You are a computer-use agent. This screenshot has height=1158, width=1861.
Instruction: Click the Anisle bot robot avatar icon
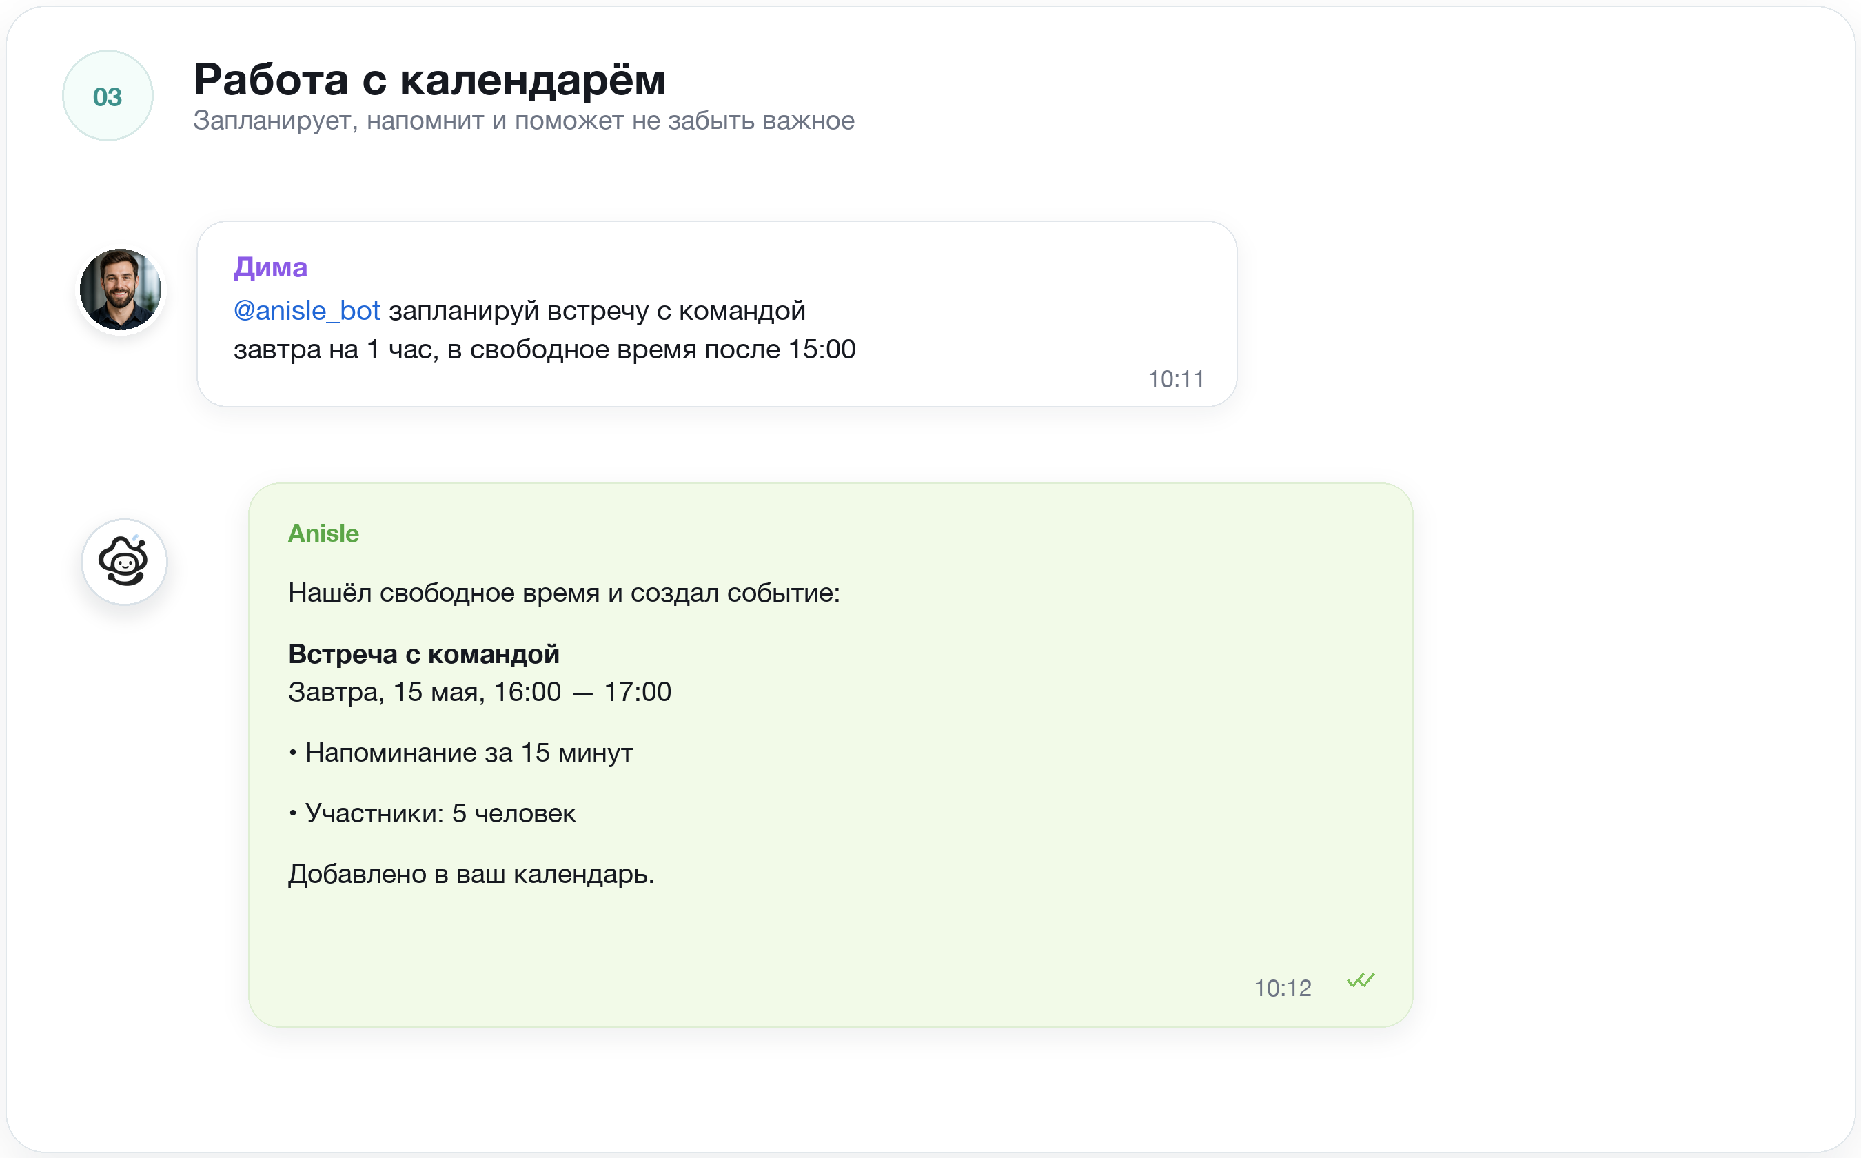[x=124, y=561]
